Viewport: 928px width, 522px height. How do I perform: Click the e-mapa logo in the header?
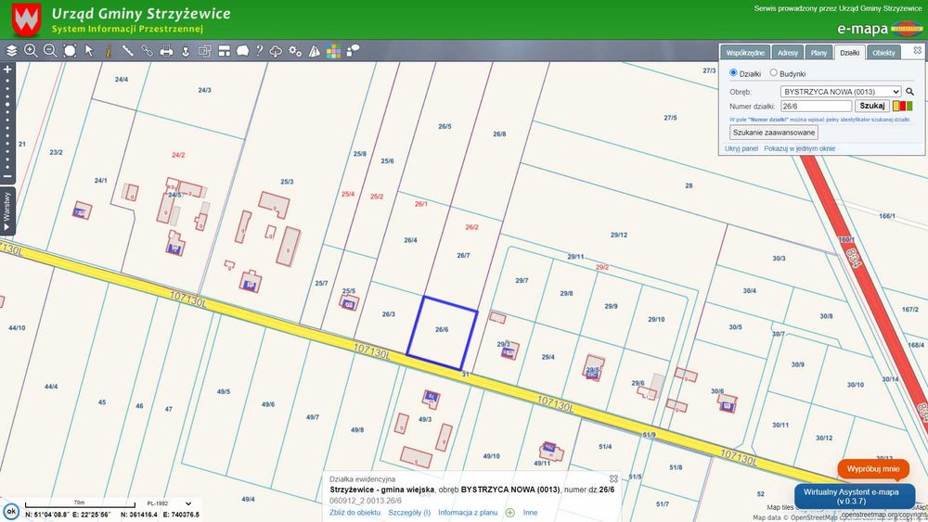(x=880, y=29)
